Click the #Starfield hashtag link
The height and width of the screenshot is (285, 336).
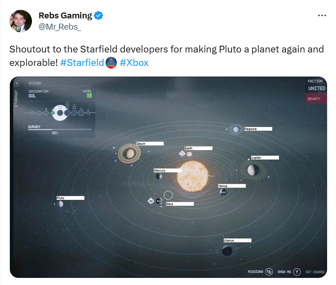point(82,63)
